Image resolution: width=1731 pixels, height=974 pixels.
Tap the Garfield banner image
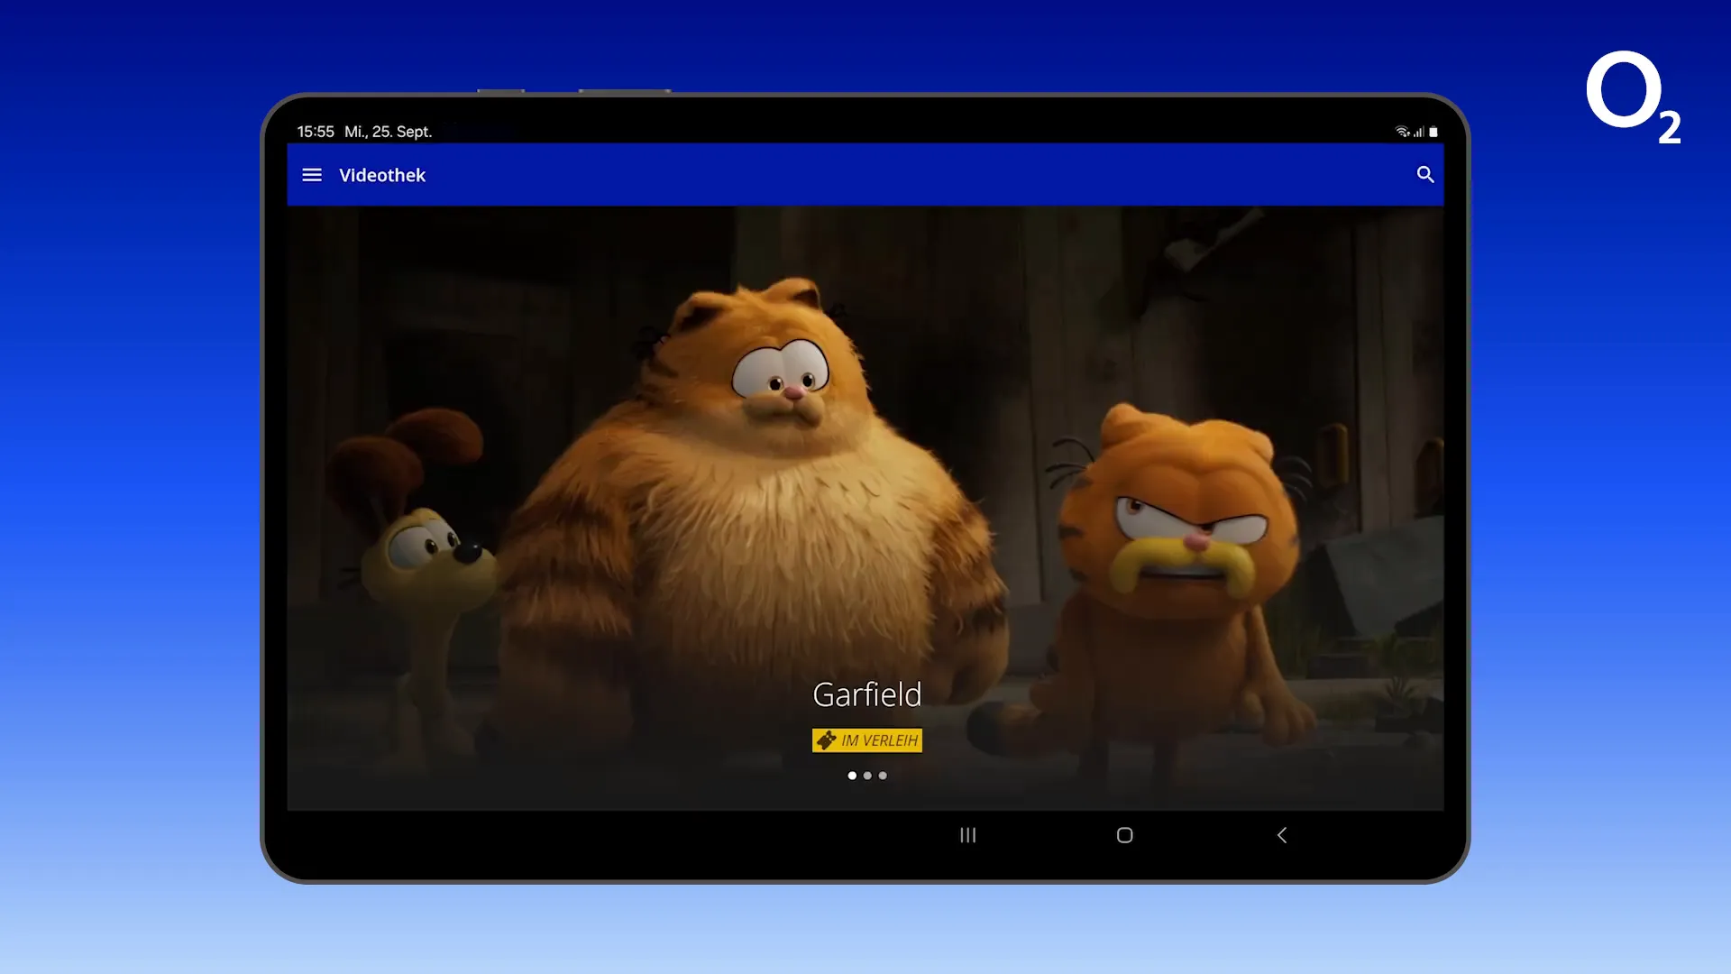click(865, 508)
